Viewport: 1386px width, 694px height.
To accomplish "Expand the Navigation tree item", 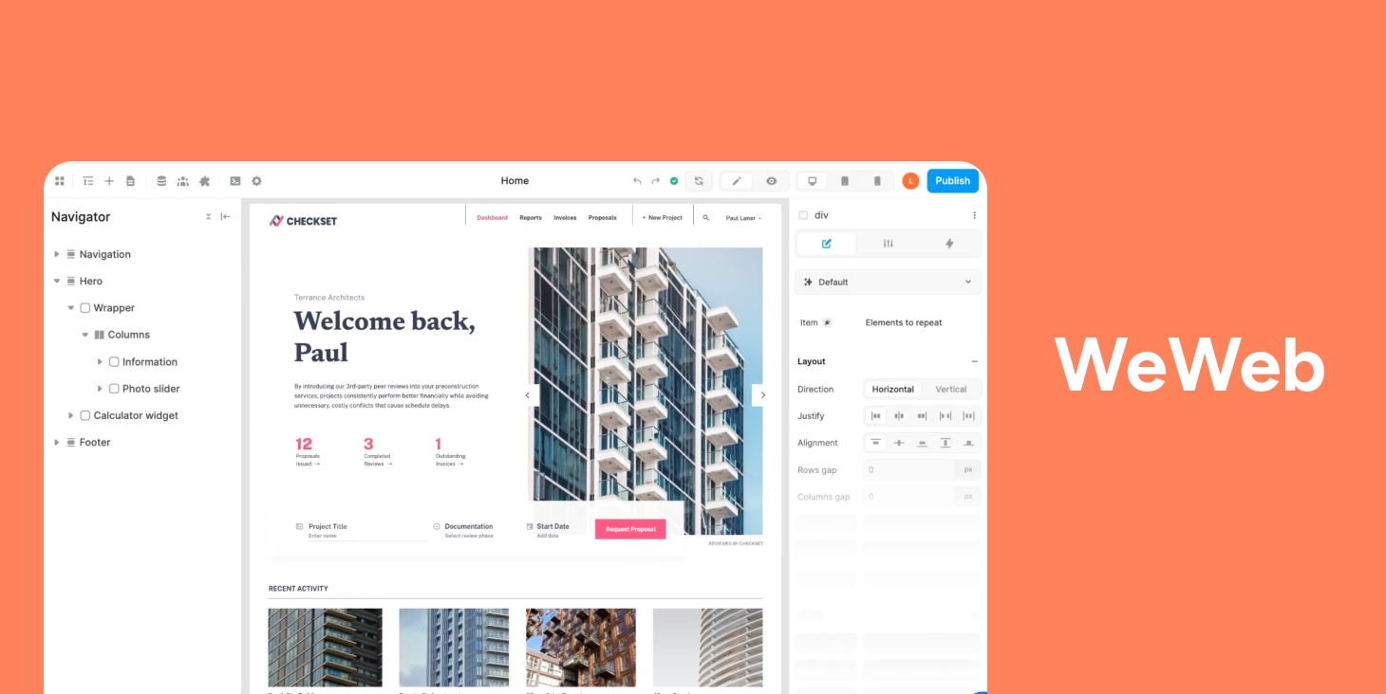I will pyautogui.click(x=57, y=254).
